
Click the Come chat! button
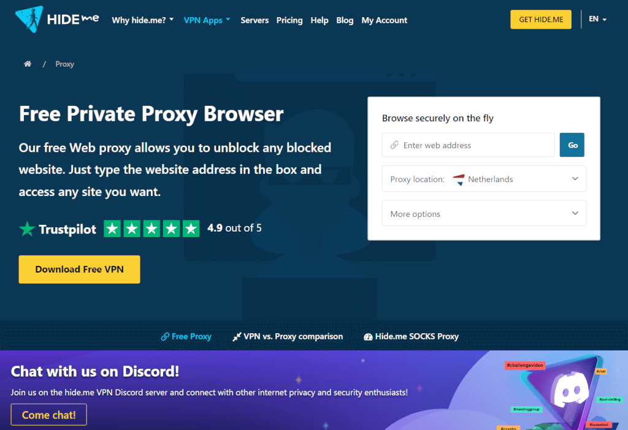(x=49, y=415)
